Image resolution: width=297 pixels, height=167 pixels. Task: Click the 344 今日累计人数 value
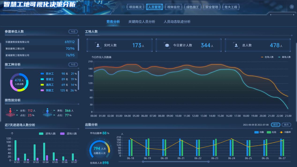205,45
